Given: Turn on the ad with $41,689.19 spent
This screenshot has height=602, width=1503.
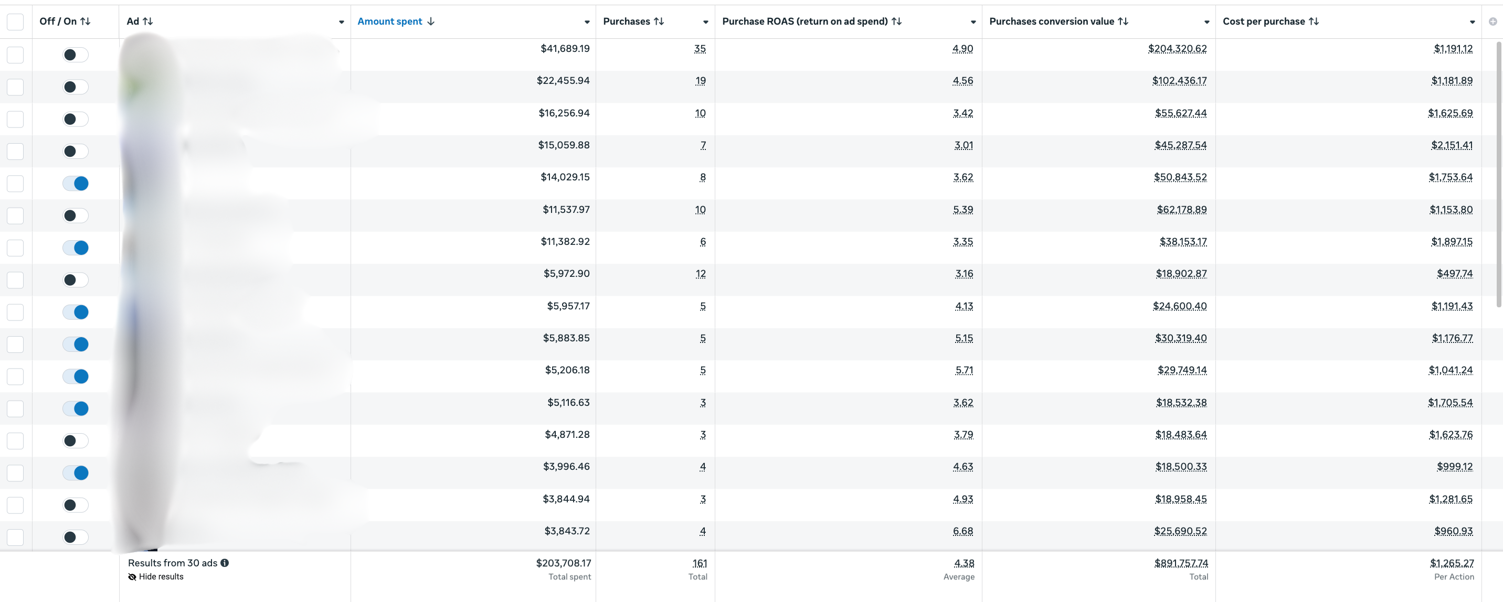Looking at the screenshot, I should tap(75, 55).
